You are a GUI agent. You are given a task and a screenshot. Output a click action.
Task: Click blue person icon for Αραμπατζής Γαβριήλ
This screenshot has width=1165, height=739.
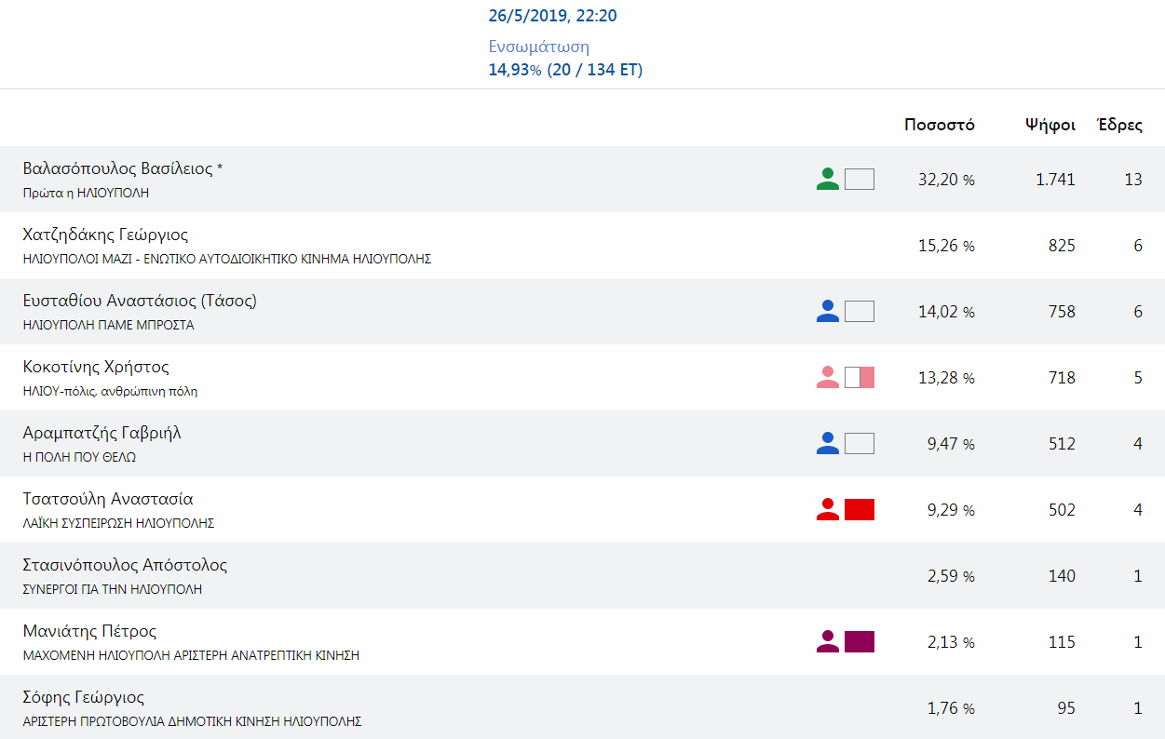pos(827,443)
